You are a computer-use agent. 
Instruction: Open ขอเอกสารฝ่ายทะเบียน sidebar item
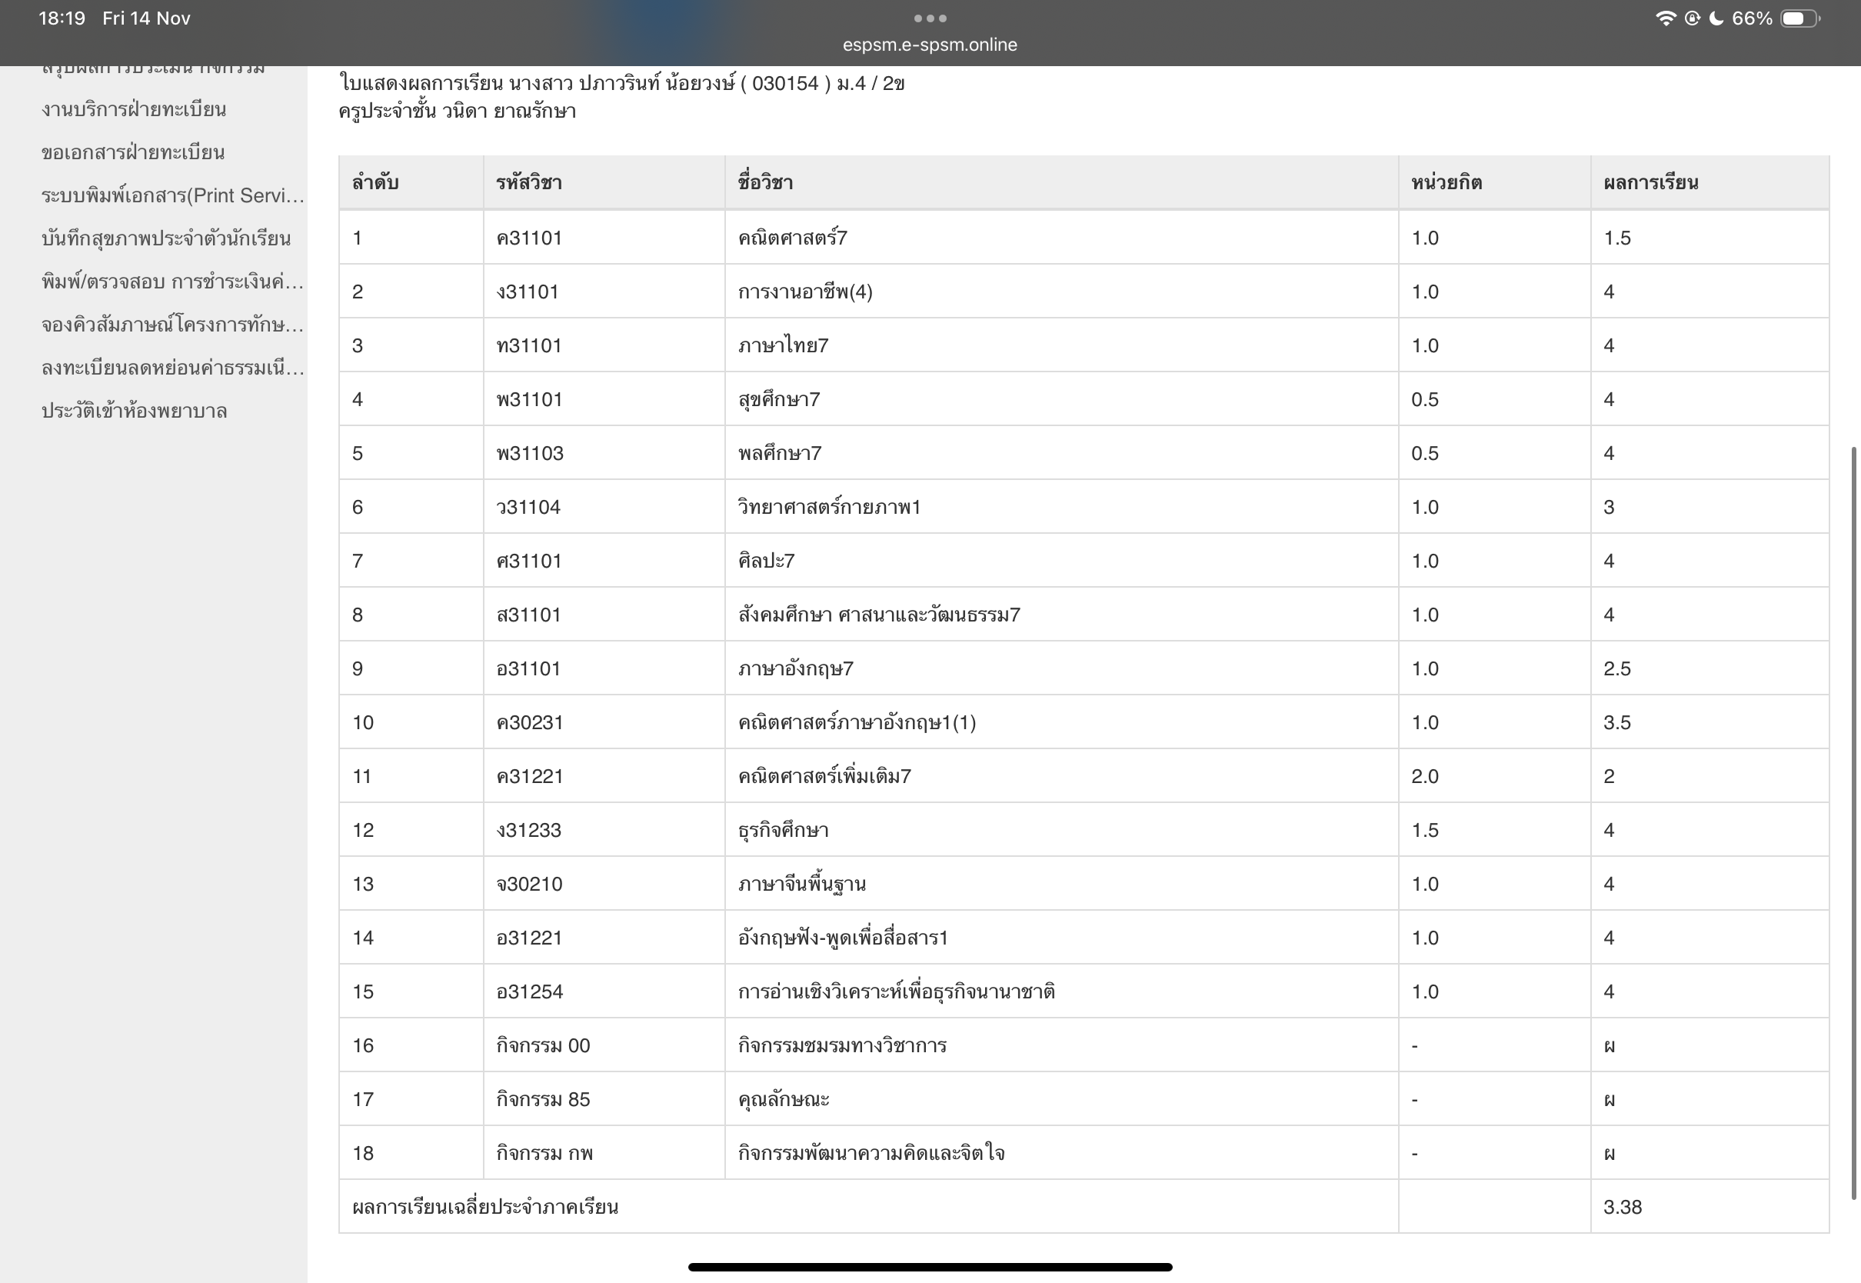[x=132, y=153]
